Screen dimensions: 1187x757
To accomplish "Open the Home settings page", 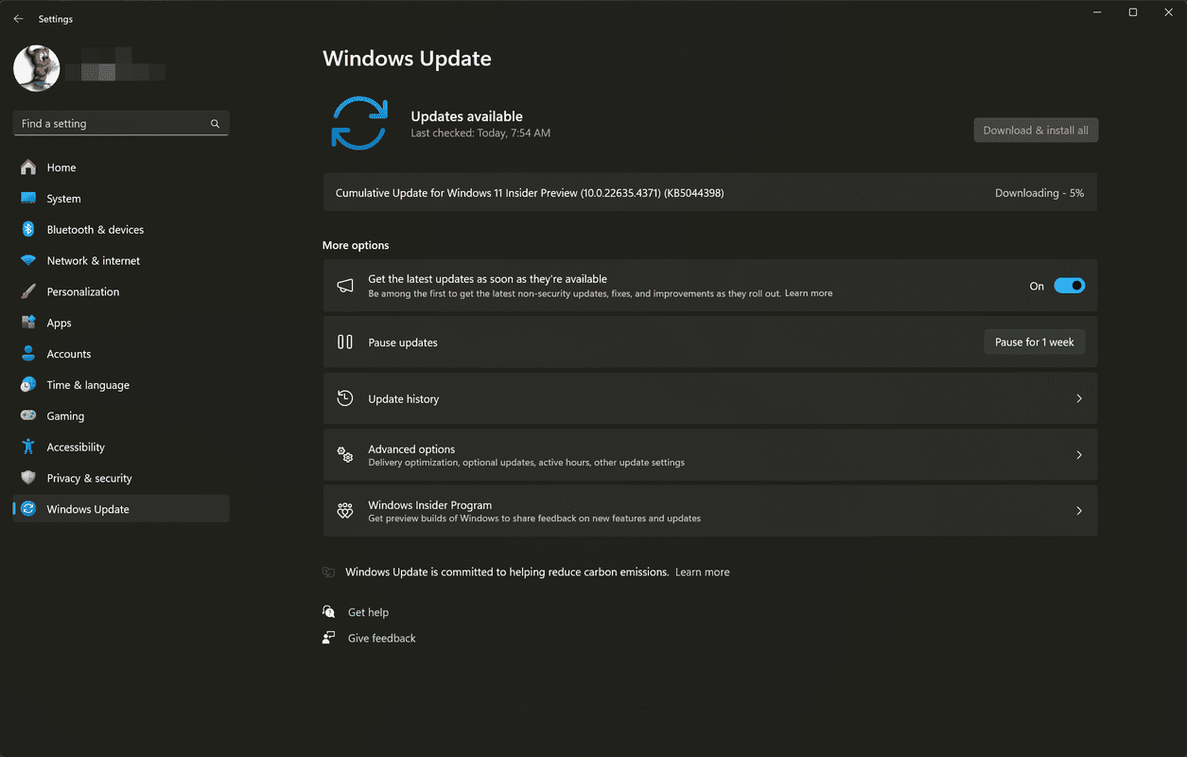I will click(x=121, y=167).
